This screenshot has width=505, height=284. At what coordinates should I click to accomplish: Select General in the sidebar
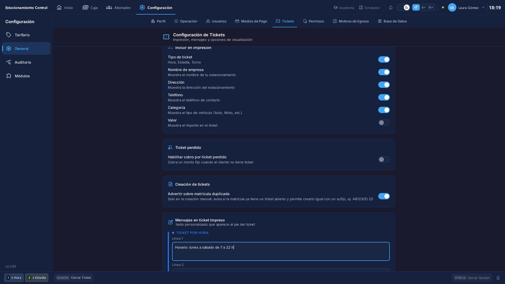click(26, 49)
